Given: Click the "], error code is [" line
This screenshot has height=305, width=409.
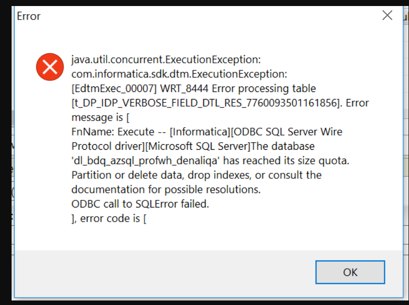Looking at the screenshot, I should pyautogui.click(x=109, y=219).
